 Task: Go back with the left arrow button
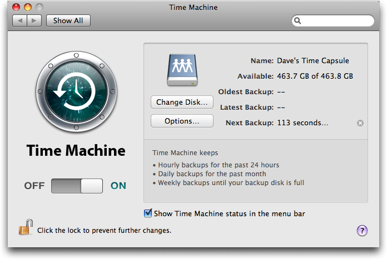pyautogui.click(x=20, y=21)
